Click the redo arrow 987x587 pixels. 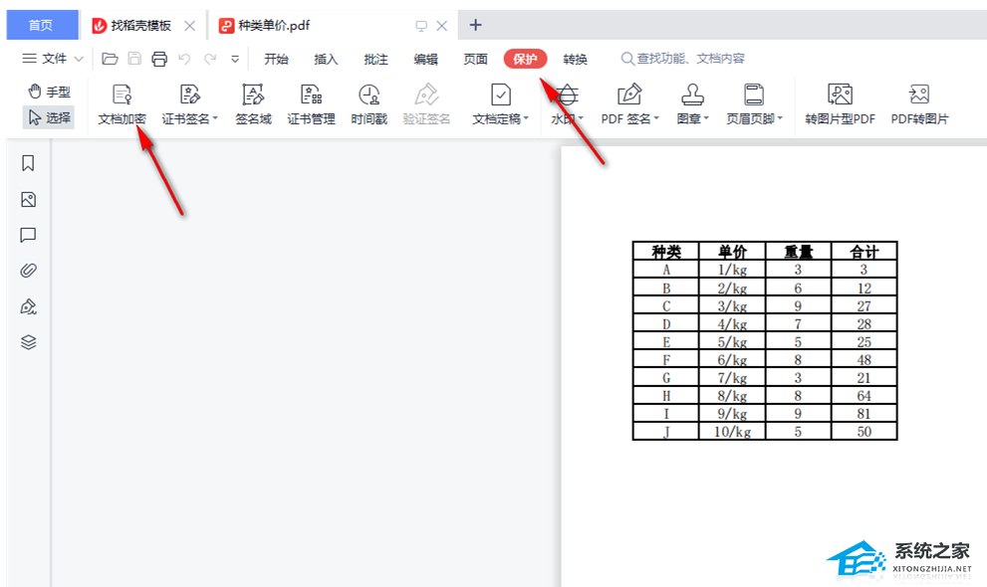click(209, 59)
